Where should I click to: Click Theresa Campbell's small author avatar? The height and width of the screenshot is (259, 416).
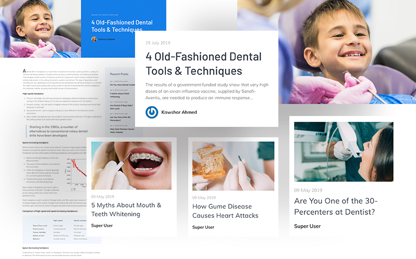point(94,39)
